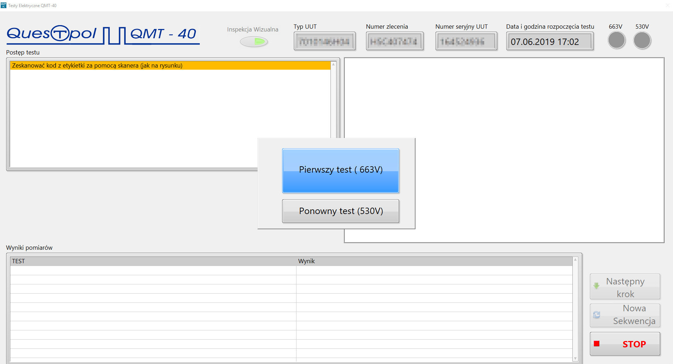Click the results table scroll-up arrow
Image resolution: width=673 pixels, height=364 pixels.
point(575,260)
